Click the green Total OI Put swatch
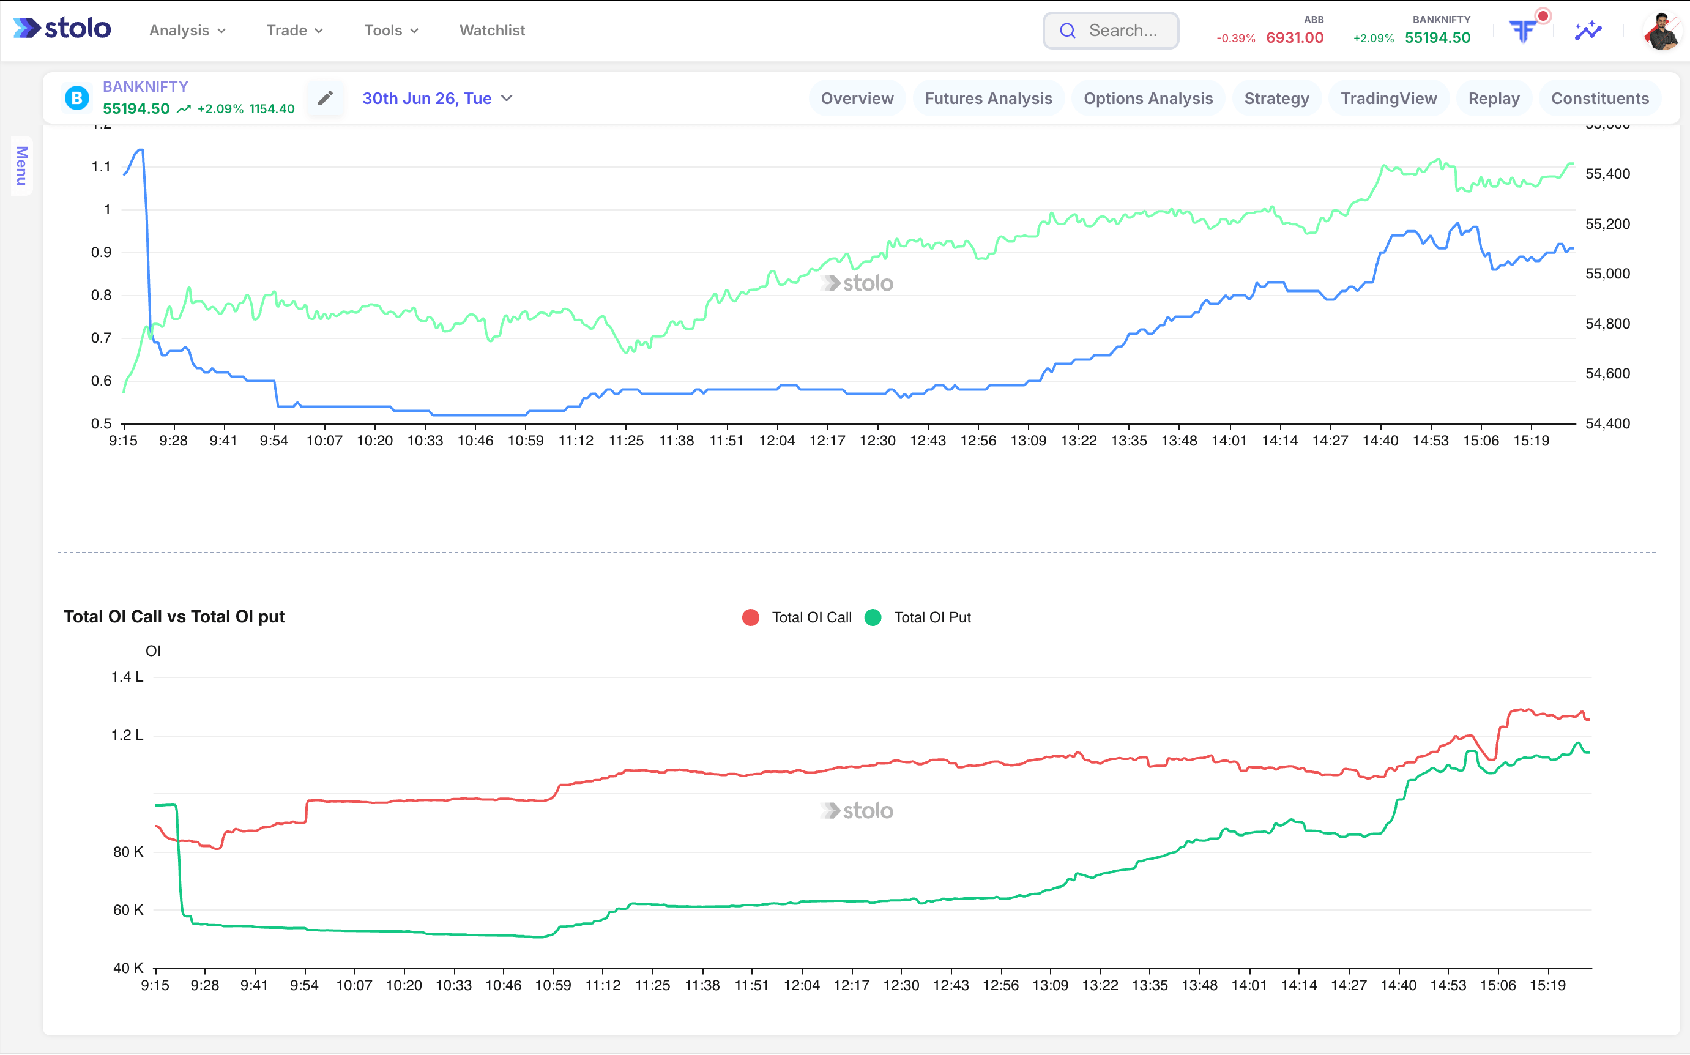The height and width of the screenshot is (1055, 1690). tap(873, 617)
